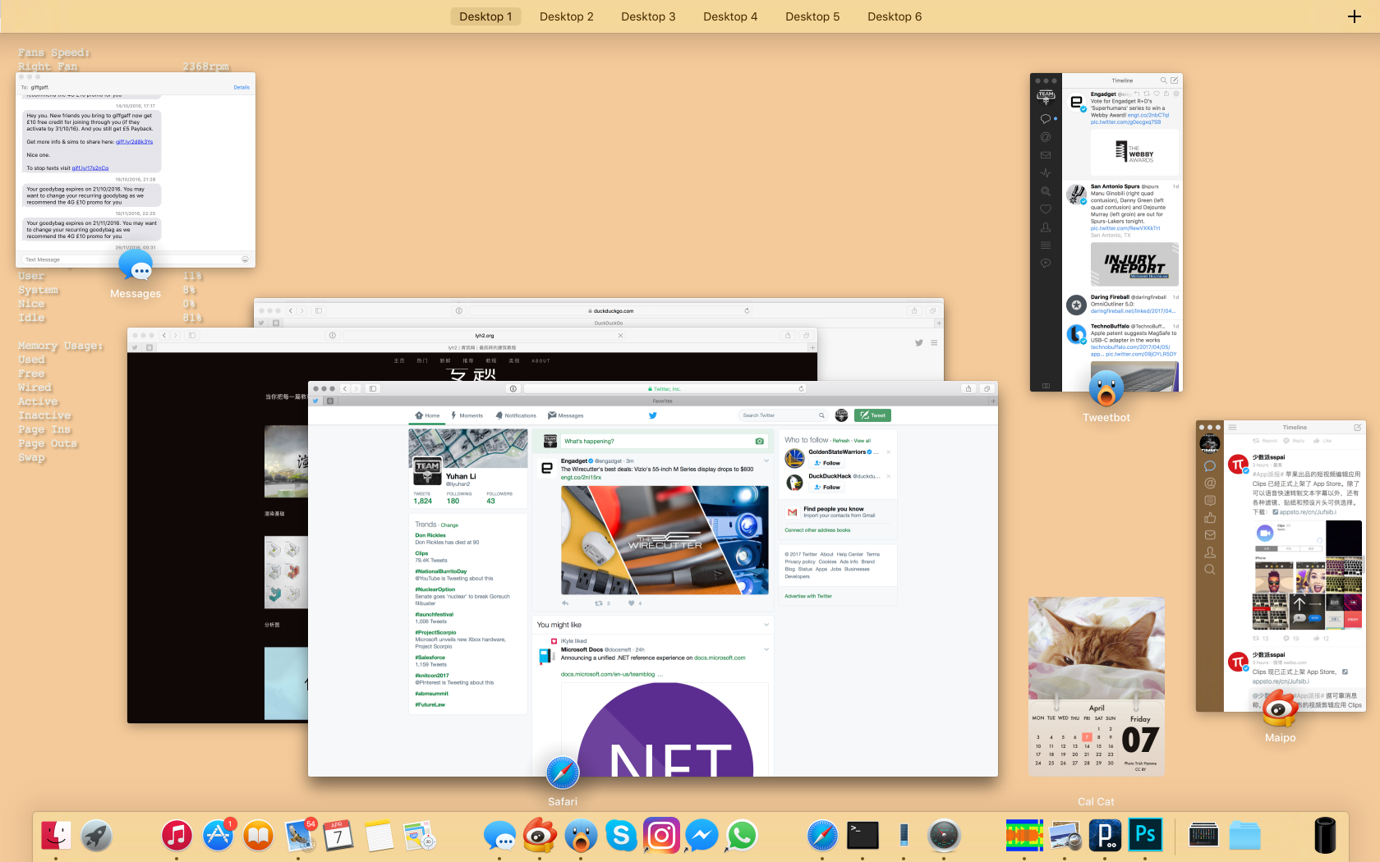Click #NationalBurritoDay trend
The width and height of the screenshot is (1380, 862).
pos(441,571)
